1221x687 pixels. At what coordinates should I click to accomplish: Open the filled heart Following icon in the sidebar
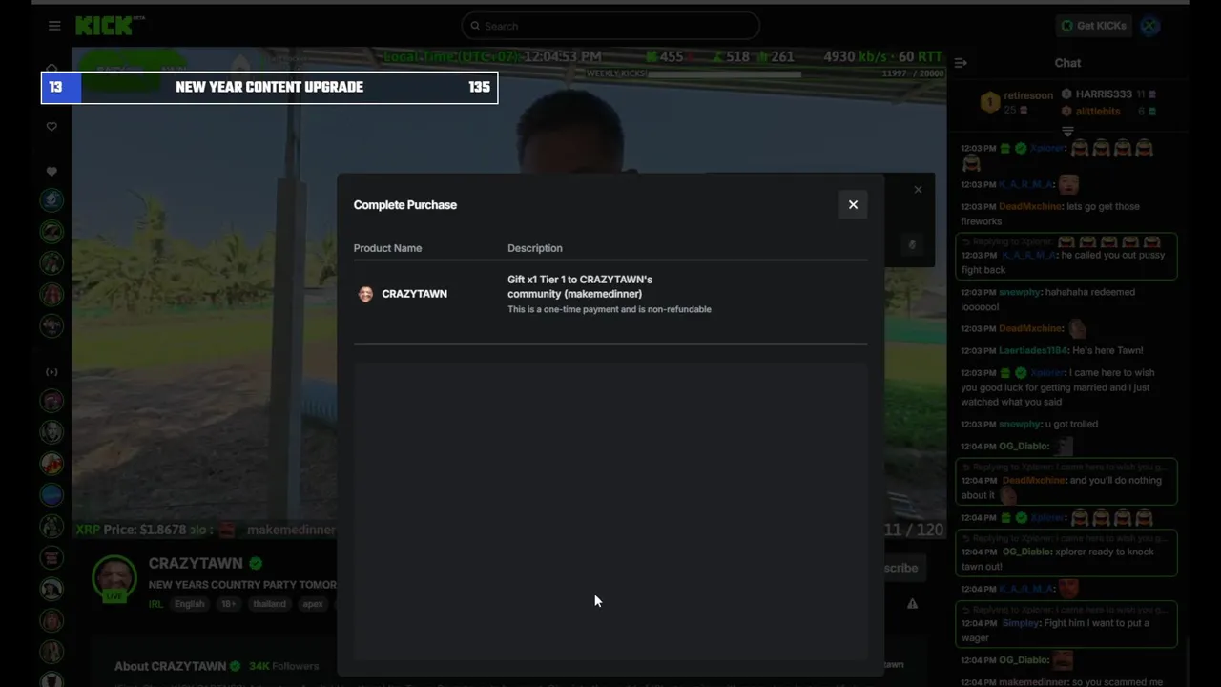pyautogui.click(x=52, y=172)
